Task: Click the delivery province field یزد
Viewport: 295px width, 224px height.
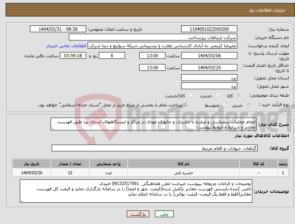Action: 209,78
